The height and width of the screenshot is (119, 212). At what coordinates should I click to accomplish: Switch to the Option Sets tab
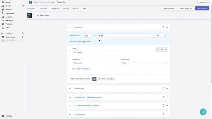coord(43,8)
